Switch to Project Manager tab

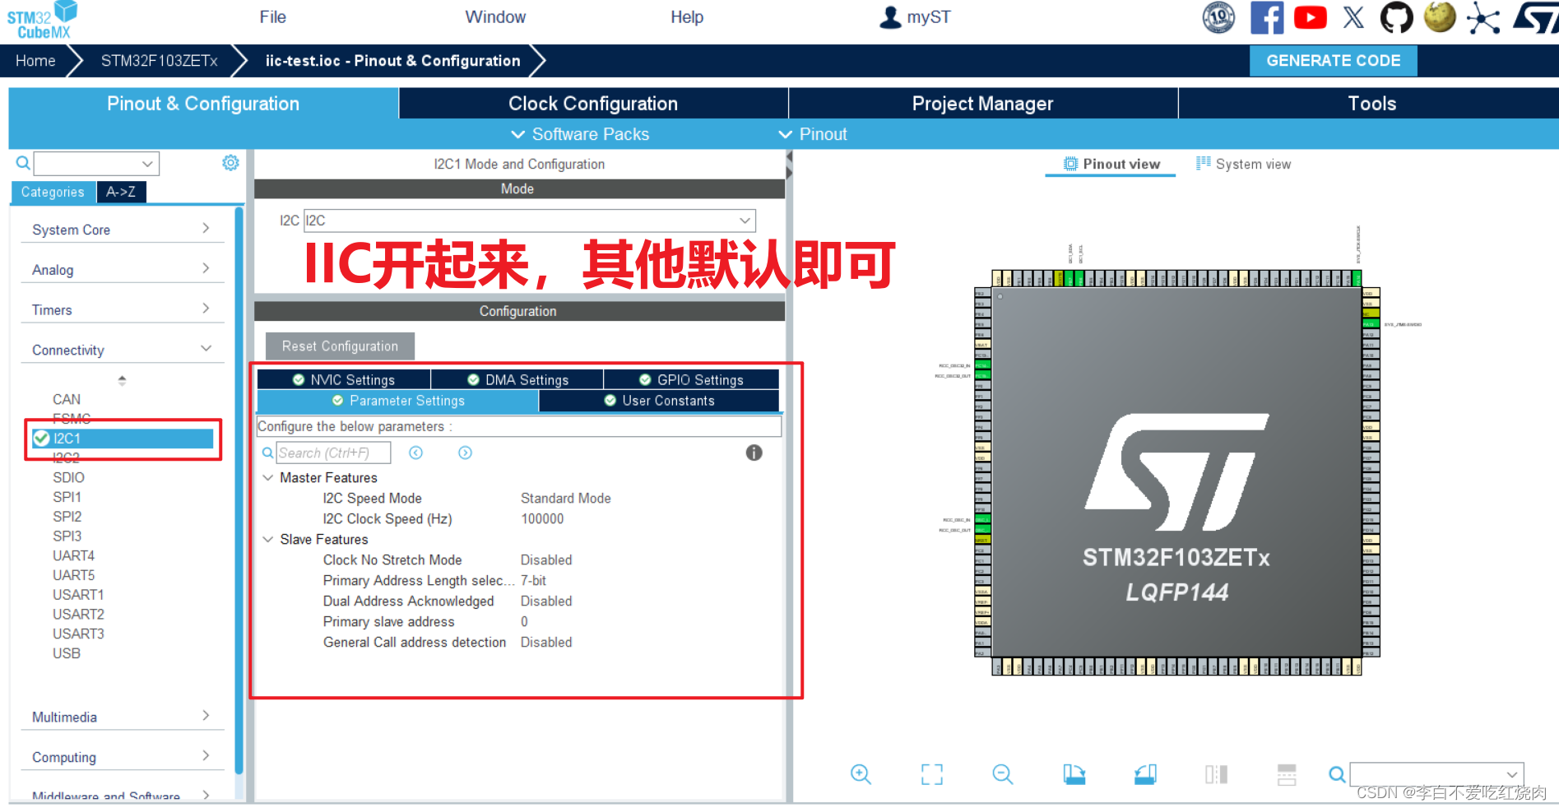(983, 104)
